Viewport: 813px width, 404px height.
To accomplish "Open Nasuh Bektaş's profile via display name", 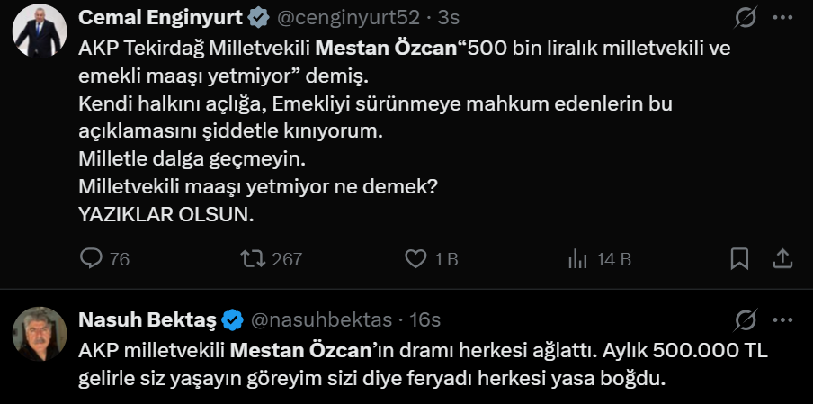I will (x=149, y=319).
